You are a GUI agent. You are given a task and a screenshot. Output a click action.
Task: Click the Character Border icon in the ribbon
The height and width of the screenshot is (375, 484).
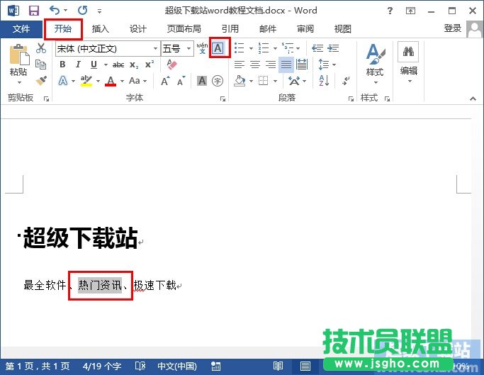pos(219,48)
